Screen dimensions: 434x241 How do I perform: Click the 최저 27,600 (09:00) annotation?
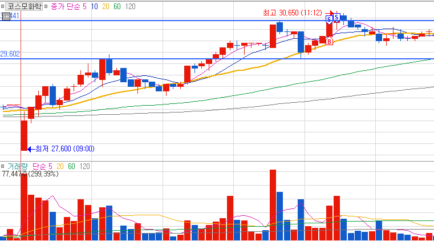[x=65, y=149]
